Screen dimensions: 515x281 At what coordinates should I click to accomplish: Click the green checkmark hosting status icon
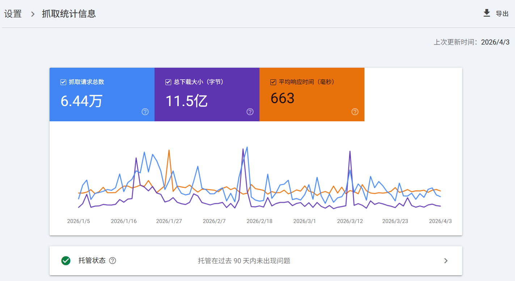pyautogui.click(x=66, y=261)
